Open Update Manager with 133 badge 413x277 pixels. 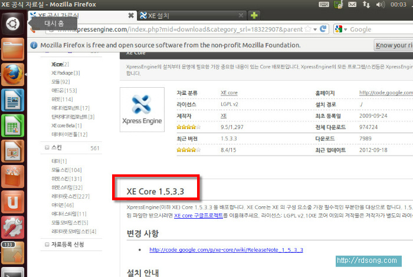(12, 253)
